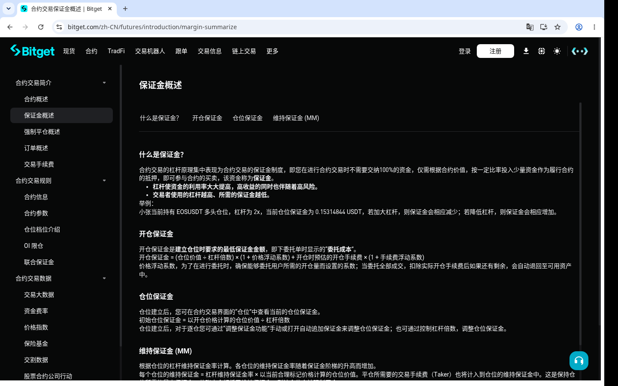The width and height of the screenshot is (618, 386).
Task: Open the app download icon
Action: pyautogui.click(x=526, y=51)
